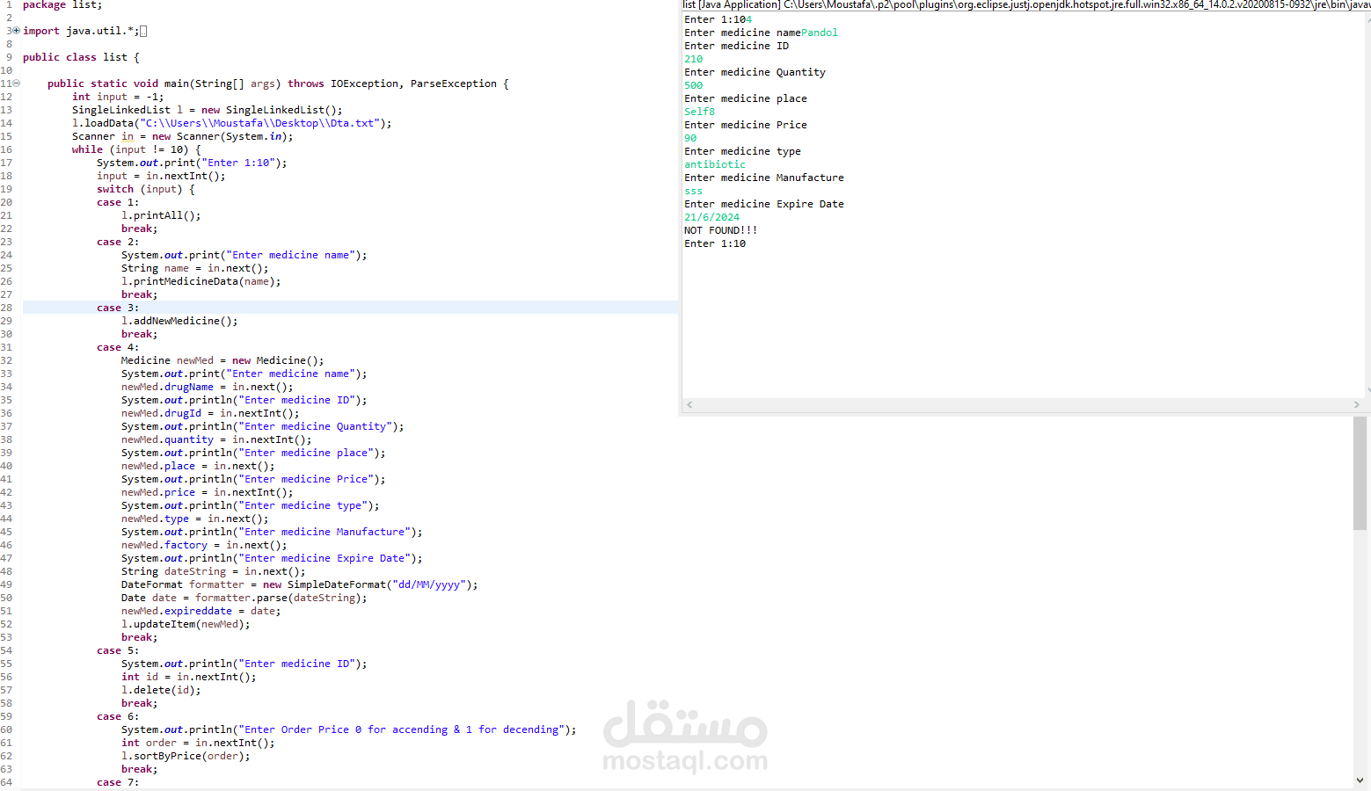This screenshot has height=791, width=1371.
Task: Expand the folded import block at line 3
Action: (x=16, y=31)
